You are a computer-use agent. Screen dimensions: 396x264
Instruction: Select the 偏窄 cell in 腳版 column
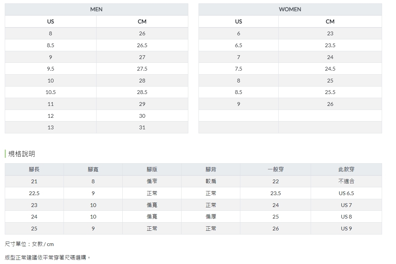pyautogui.click(x=152, y=182)
